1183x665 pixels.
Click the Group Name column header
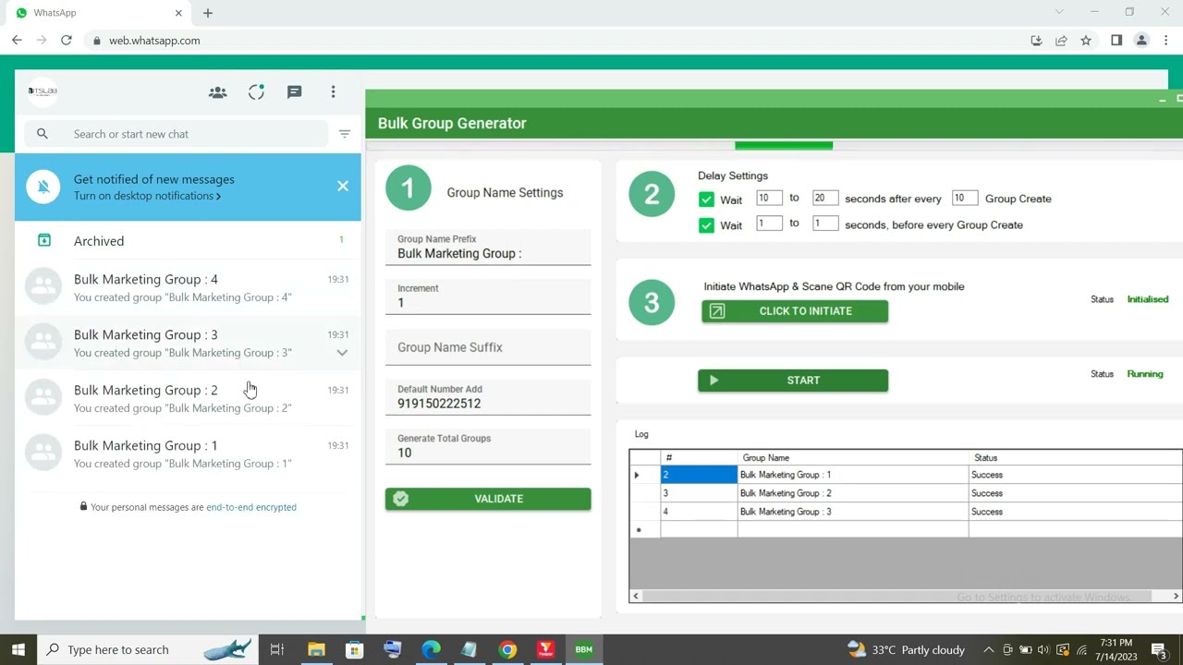[853, 457]
